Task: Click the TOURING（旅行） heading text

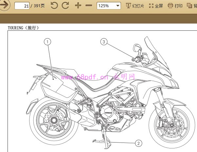Action: (x=23, y=28)
